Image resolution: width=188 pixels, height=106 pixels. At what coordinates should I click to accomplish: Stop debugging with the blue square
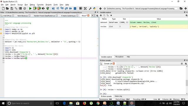[x=75, y=9]
